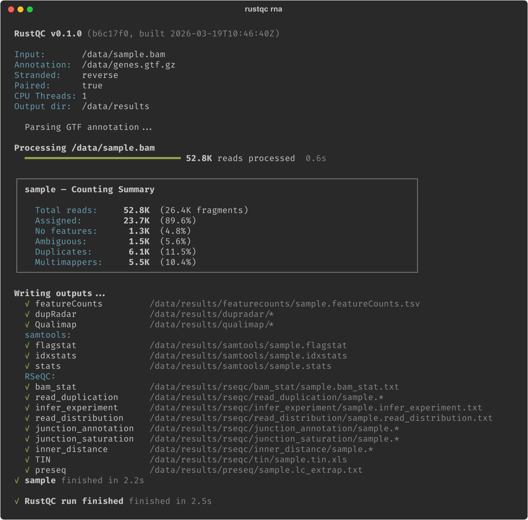Click the flagstat checkmark under samtools
Screen dimensions: 528x520
click(x=27, y=345)
